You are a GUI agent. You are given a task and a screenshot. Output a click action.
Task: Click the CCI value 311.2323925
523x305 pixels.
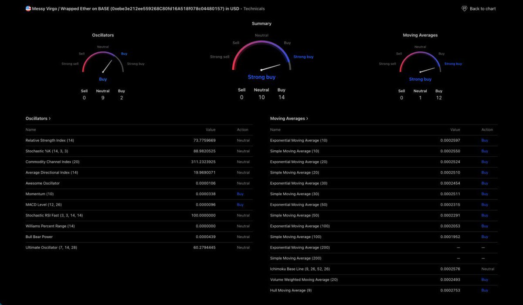tap(204, 162)
